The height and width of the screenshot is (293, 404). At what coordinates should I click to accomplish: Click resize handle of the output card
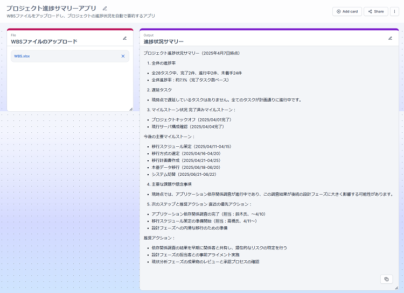click(x=396, y=288)
